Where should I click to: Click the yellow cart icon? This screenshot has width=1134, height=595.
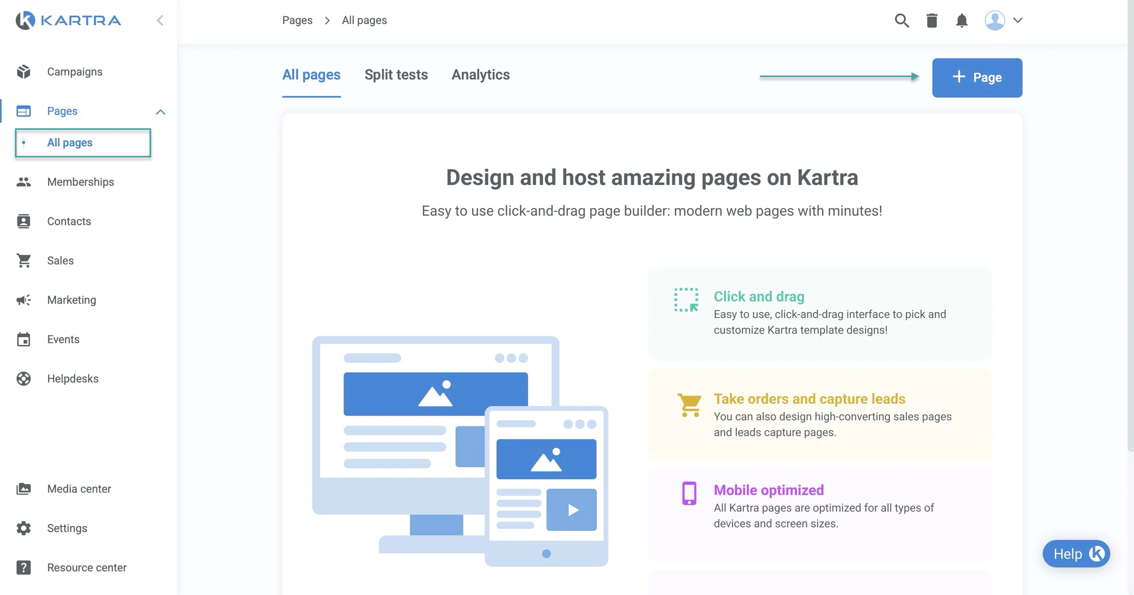click(x=689, y=405)
